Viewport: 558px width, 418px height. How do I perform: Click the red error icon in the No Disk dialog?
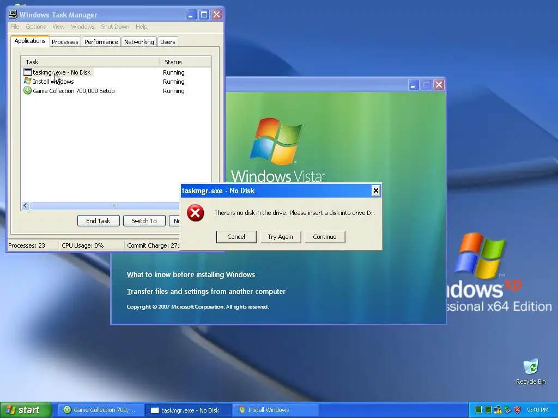196,213
